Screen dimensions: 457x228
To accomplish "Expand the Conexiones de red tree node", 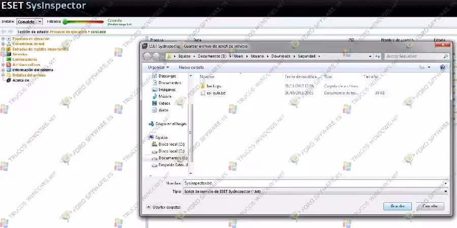I will pyautogui.click(x=3, y=44).
